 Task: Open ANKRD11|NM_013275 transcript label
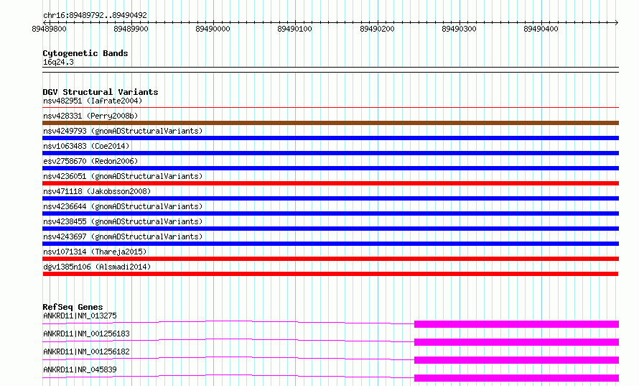(80, 316)
